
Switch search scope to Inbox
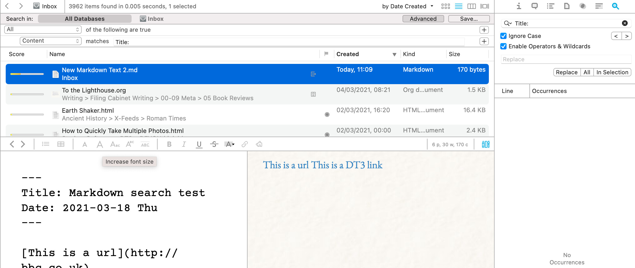coord(152,19)
